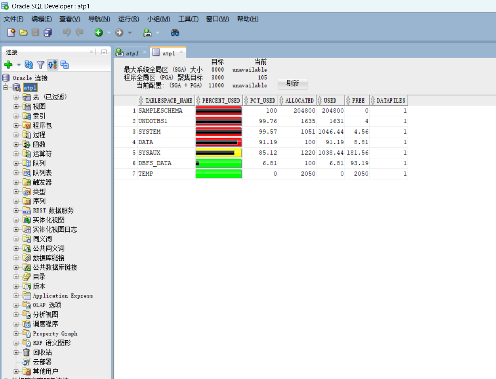Click the Oracle 连接 database icon
This screenshot has height=379, width=496.
[6, 78]
